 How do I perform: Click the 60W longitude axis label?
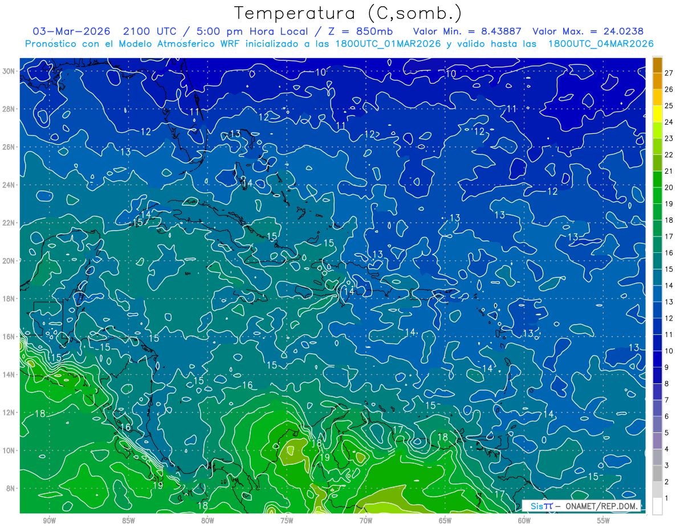(x=524, y=521)
